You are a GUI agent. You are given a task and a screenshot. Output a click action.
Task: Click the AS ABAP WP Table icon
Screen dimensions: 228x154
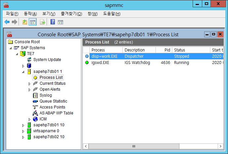tap(35, 113)
